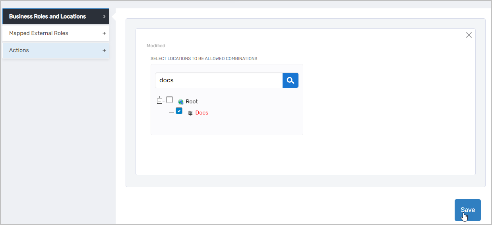The height and width of the screenshot is (225, 492).
Task: Click the Docs location icon
Action: click(x=190, y=113)
